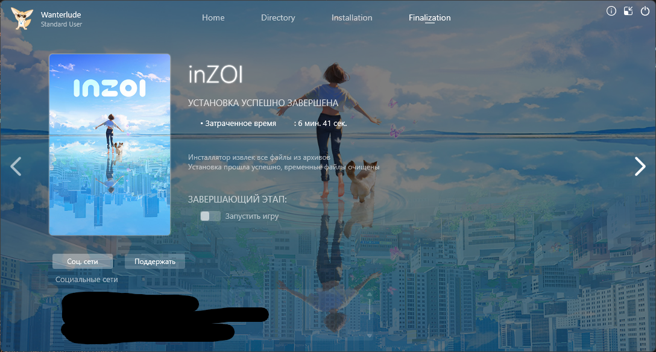Click УСТАНОВКА УСПЕШНО ЗАВЕРШЕНА heading

[x=263, y=103]
